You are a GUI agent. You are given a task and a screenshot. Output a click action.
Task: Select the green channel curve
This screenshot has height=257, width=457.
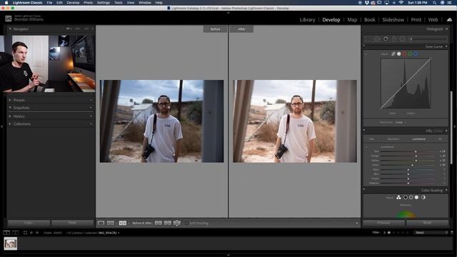pyautogui.click(x=410, y=54)
